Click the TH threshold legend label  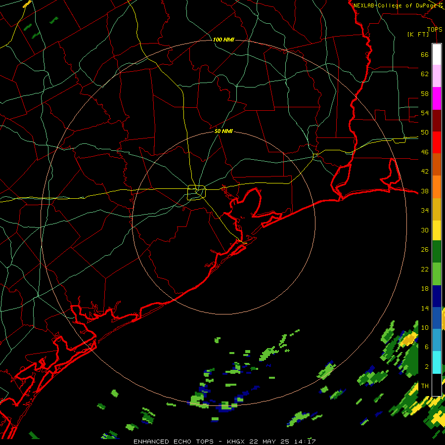click(425, 386)
